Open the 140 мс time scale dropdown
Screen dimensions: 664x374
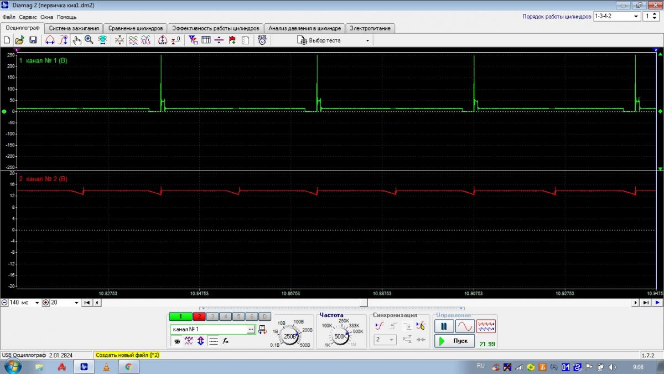click(x=37, y=303)
